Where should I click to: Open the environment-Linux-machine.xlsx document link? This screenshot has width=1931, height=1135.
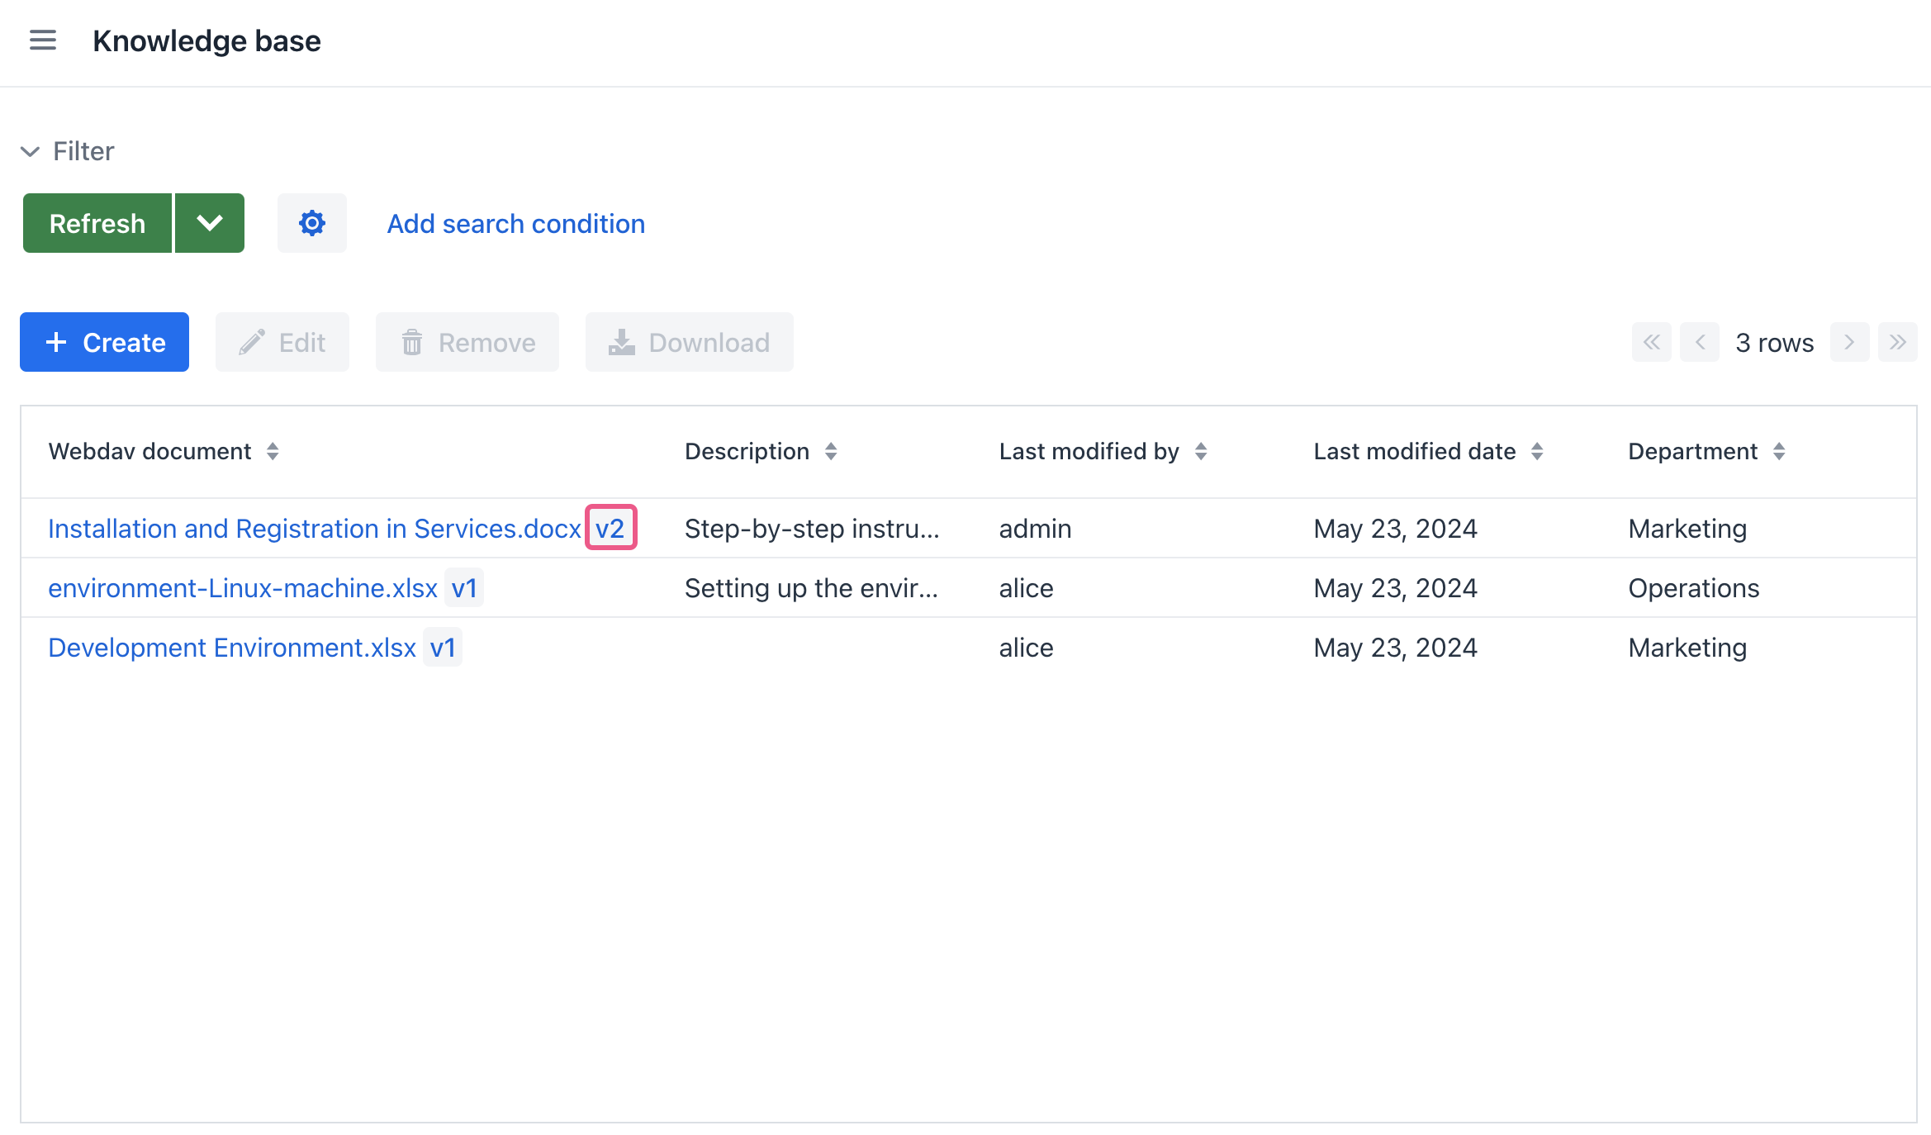pos(243,587)
